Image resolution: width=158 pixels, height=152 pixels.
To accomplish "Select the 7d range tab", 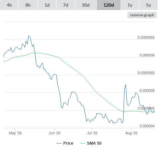I will click(66, 5).
